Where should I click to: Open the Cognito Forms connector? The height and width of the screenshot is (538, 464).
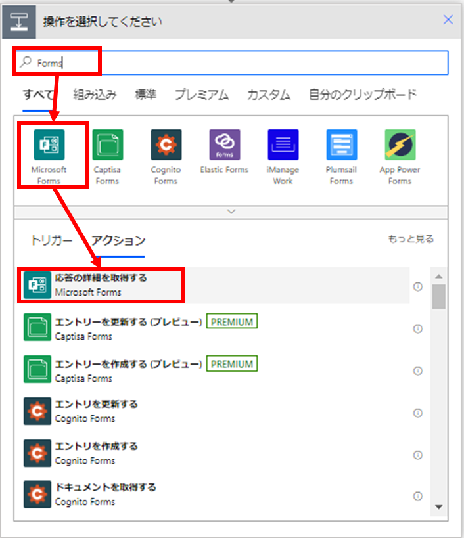pos(166,145)
